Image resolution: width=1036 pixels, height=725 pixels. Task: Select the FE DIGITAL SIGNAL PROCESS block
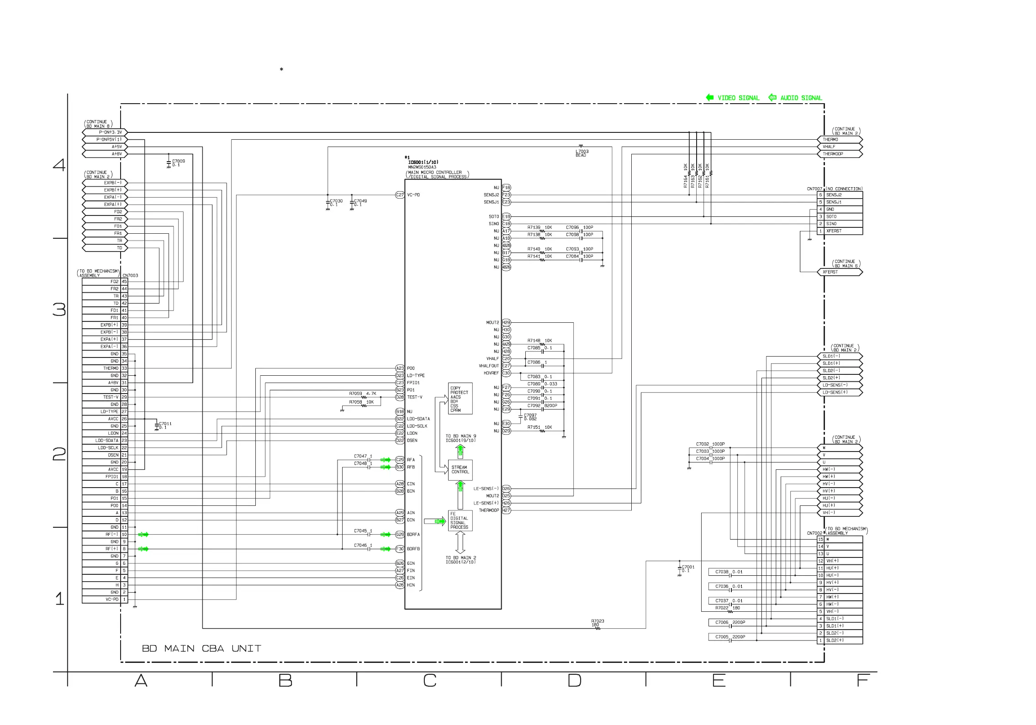coord(460,520)
